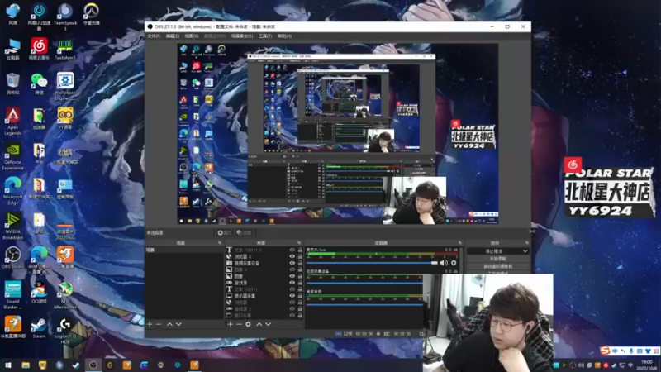Image resolution: width=661 pixels, height=372 pixels.
Task: Open the Wallpaper Engine desktop shortcut
Action: 65,87
